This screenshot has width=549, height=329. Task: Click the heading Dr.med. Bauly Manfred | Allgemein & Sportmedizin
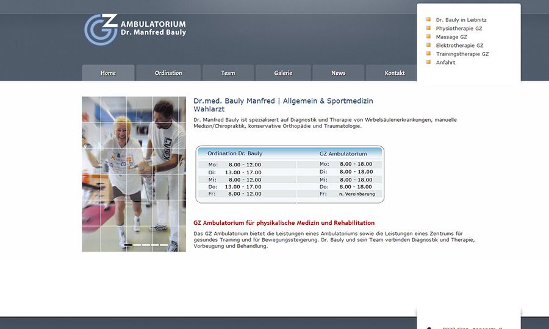(x=283, y=101)
